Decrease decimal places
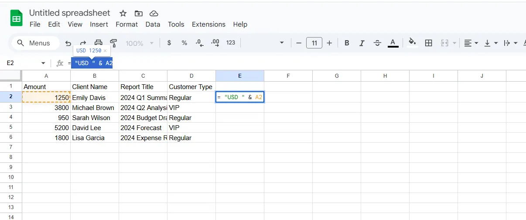The height and width of the screenshot is (220, 526). 200,43
